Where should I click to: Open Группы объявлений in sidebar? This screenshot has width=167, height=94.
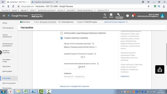(x=7, y=36)
